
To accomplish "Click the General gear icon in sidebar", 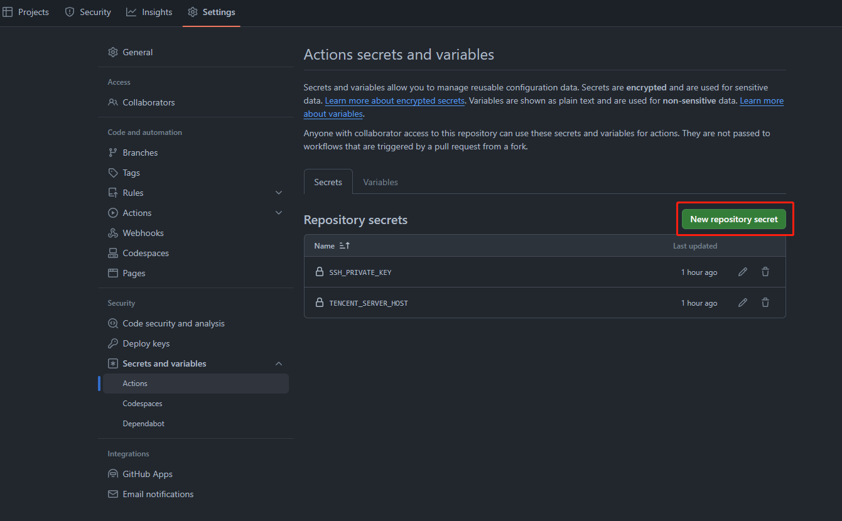I will pos(113,52).
